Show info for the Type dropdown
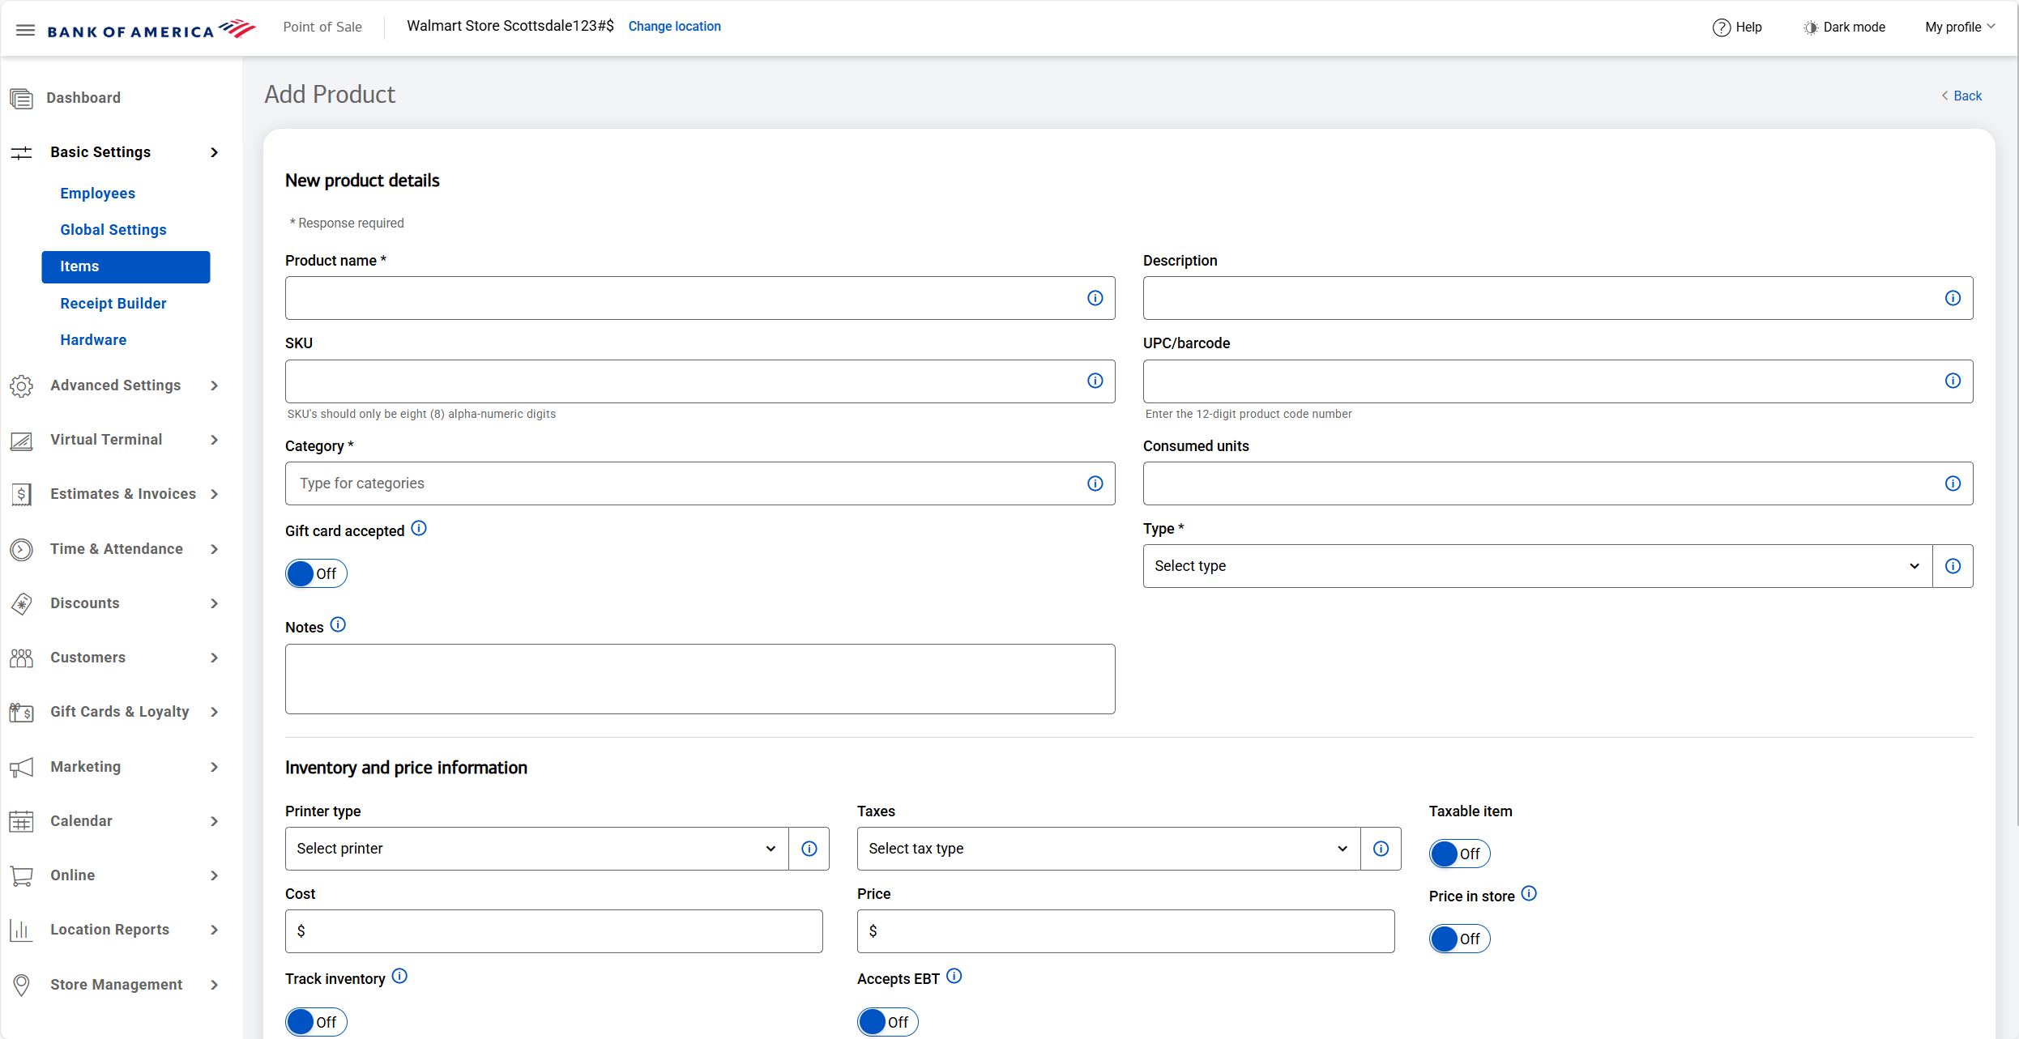This screenshot has width=2019, height=1039. [1953, 566]
